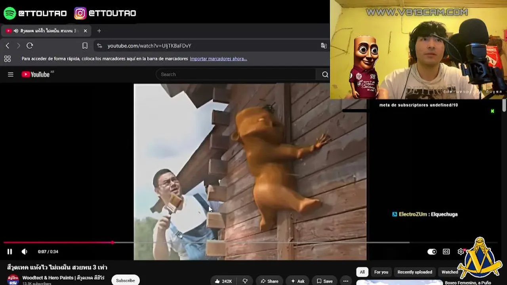Select the Watched filter chip

pos(450,272)
